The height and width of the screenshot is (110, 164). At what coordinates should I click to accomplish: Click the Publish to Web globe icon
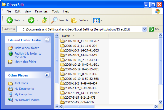10,54
